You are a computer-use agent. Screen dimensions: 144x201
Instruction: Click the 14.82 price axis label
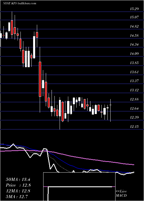tap(134, 26)
